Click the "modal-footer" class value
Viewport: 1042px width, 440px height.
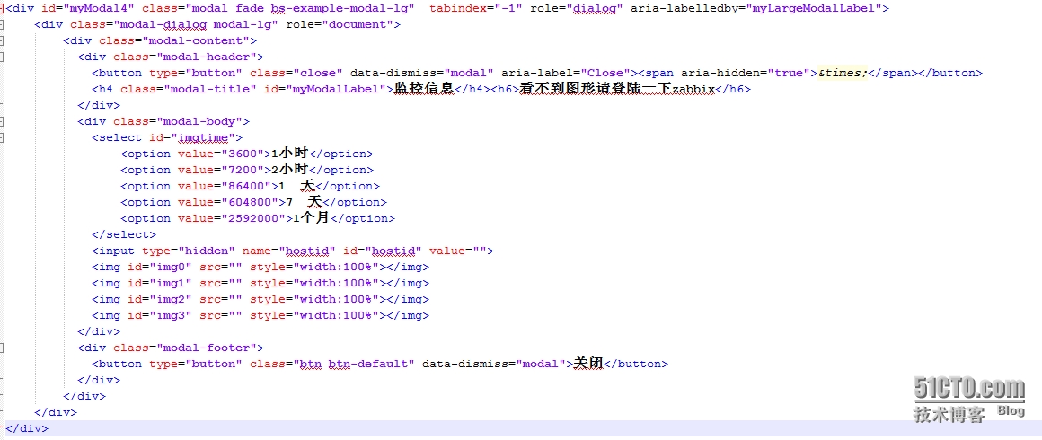pos(207,348)
